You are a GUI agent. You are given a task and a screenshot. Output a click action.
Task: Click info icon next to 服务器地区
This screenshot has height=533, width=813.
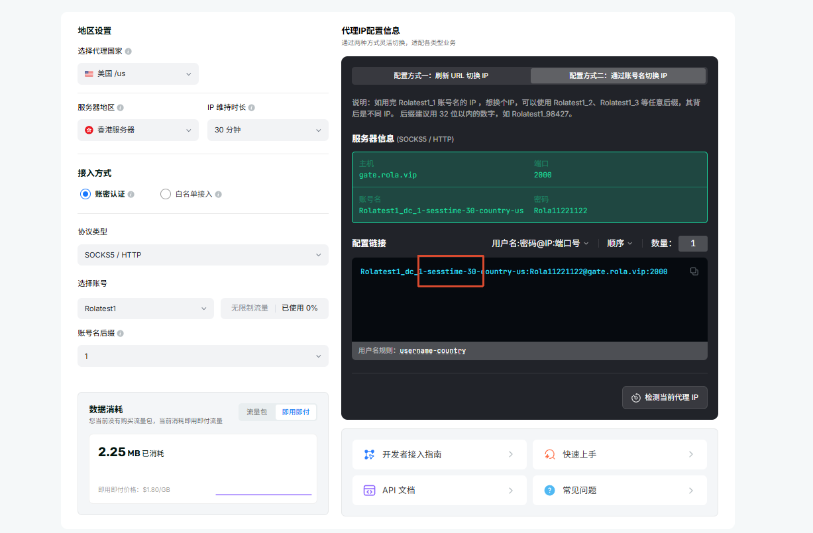tap(121, 107)
